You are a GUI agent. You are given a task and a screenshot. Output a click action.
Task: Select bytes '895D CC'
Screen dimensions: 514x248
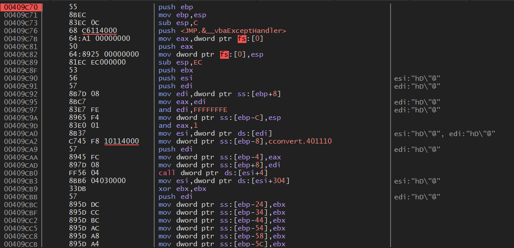84,212
